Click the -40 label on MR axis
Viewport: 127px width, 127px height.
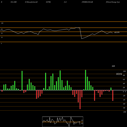click(x=124, y=100)
